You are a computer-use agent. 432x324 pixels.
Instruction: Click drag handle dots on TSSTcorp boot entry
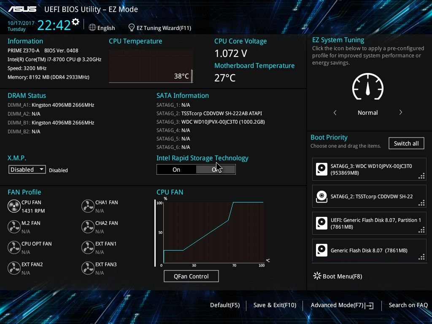[421, 203]
